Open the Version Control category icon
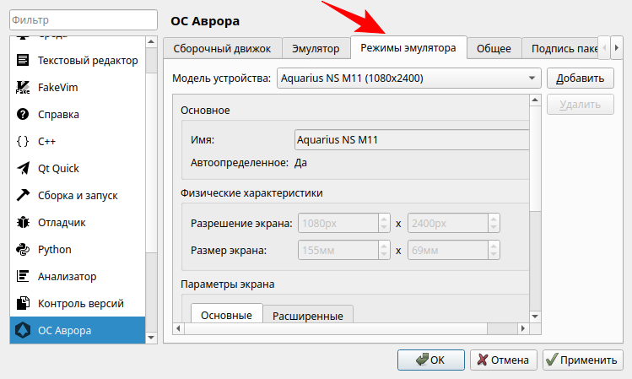Image resolution: width=632 pixels, height=379 pixels. (23, 303)
